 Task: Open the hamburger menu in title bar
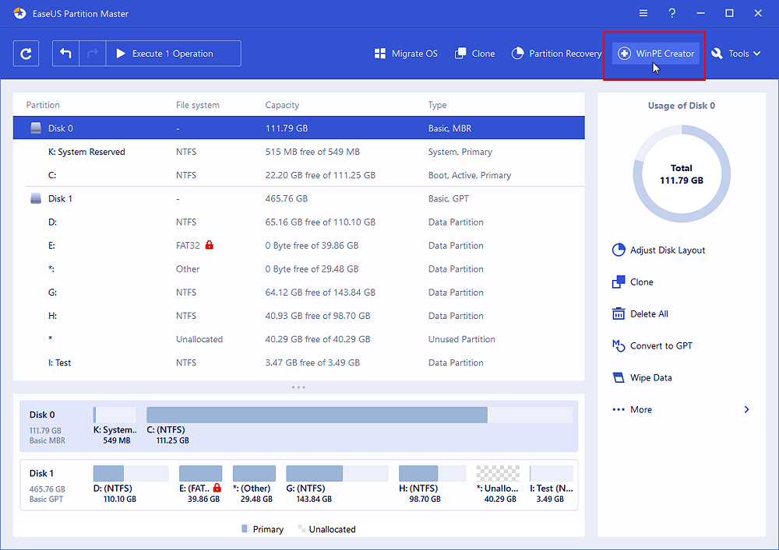(643, 13)
